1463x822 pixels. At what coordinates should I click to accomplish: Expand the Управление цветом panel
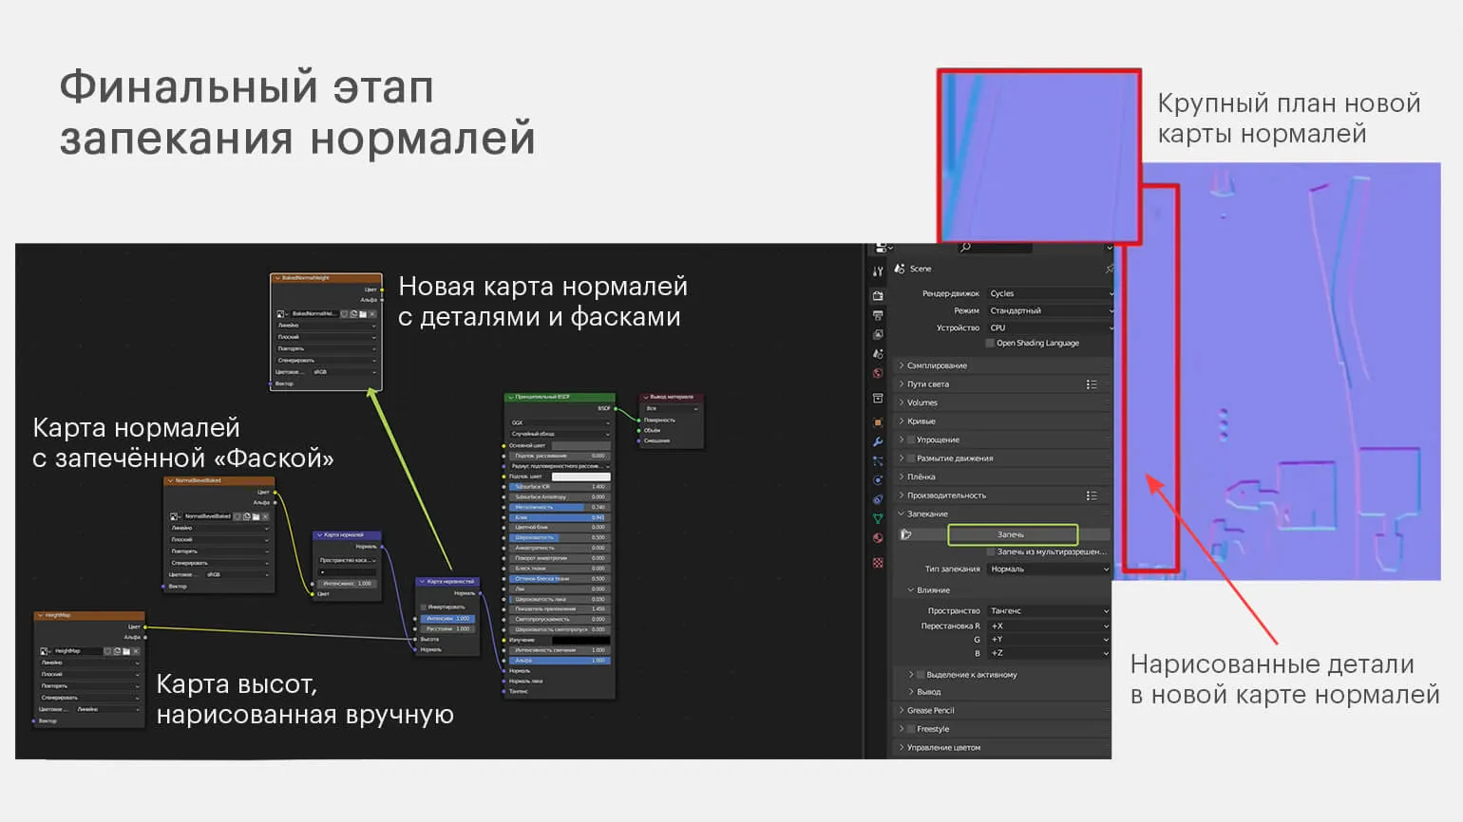click(942, 747)
